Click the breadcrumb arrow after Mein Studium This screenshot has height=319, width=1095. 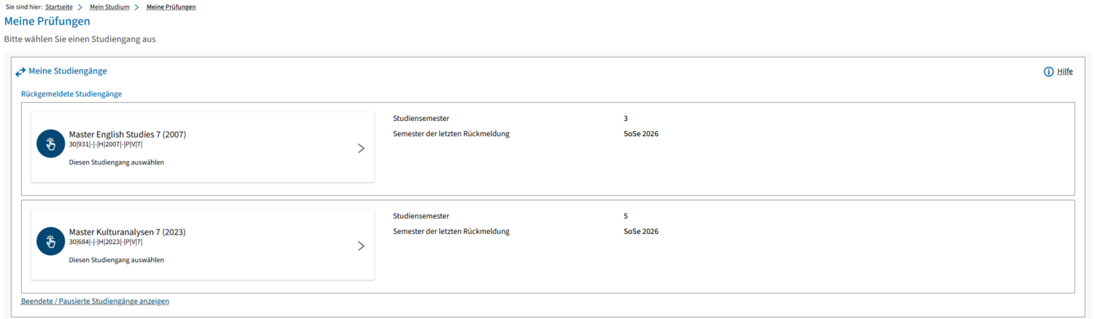137,7
